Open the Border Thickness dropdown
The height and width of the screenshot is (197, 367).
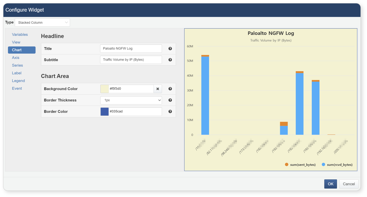[131, 100]
